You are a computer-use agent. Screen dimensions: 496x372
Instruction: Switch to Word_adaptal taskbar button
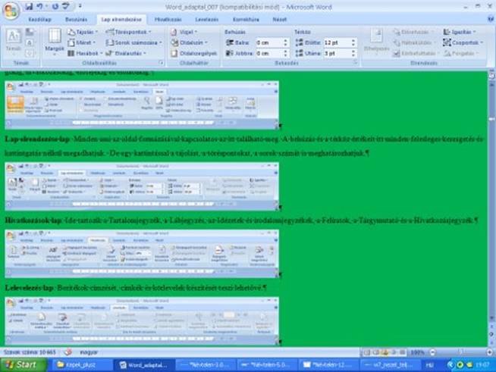click(143, 365)
